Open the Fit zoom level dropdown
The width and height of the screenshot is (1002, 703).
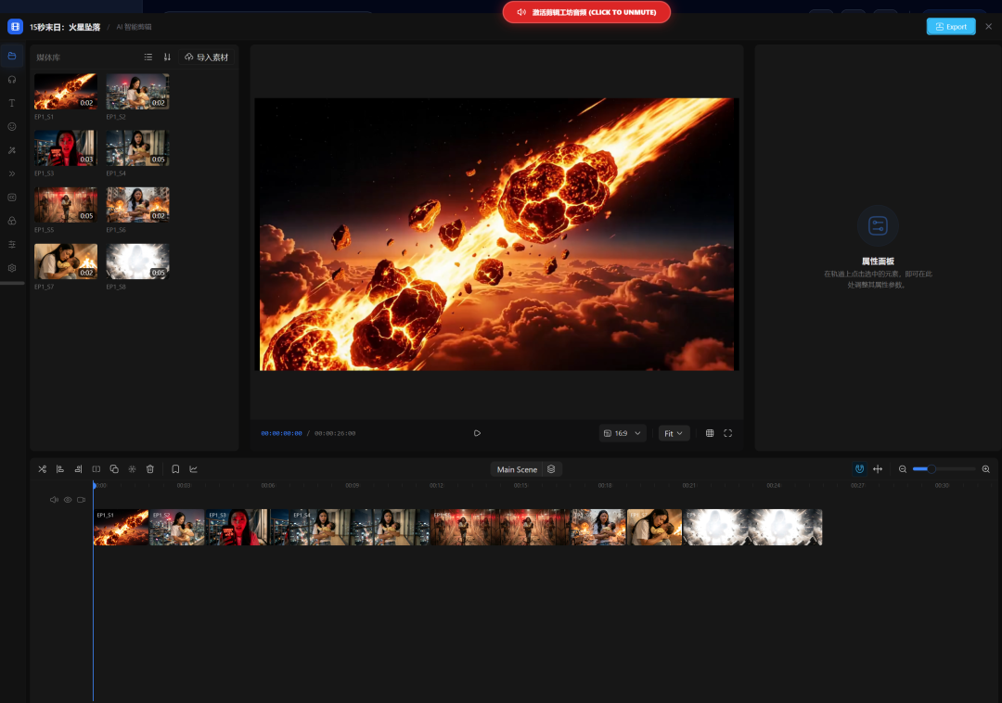tap(674, 433)
